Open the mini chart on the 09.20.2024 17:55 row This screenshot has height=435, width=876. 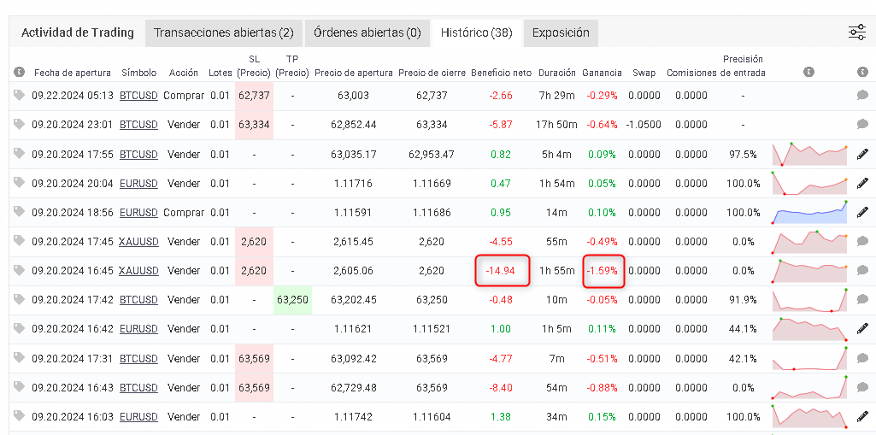click(x=809, y=154)
